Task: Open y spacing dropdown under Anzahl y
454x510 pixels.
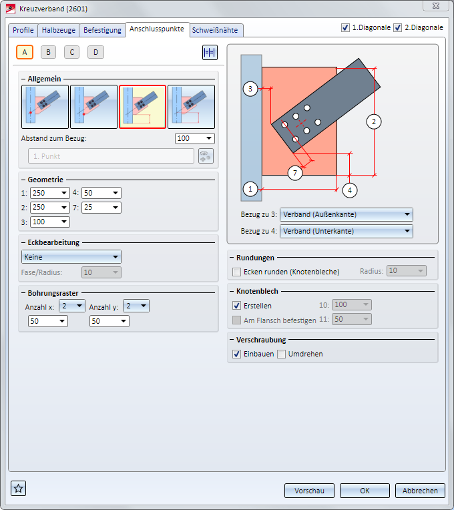Action: click(x=109, y=321)
